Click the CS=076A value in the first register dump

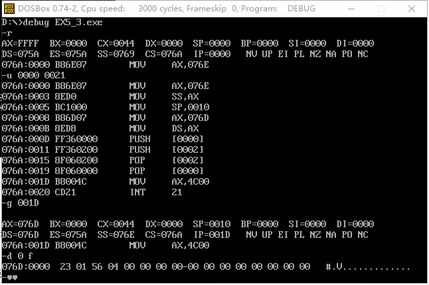pyautogui.click(x=163, y=54)
